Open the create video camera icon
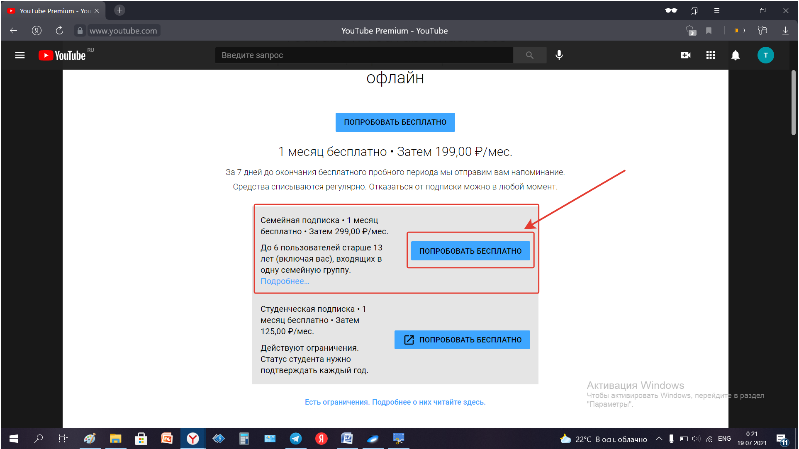The height and width of the screenshot is (449, 799). click(685, 55)
